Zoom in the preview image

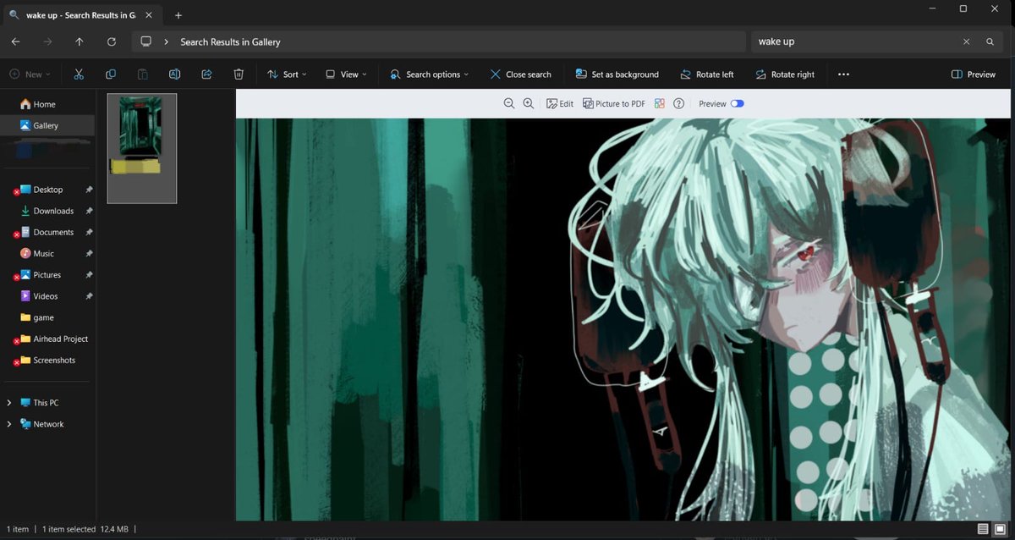(529, 103)
